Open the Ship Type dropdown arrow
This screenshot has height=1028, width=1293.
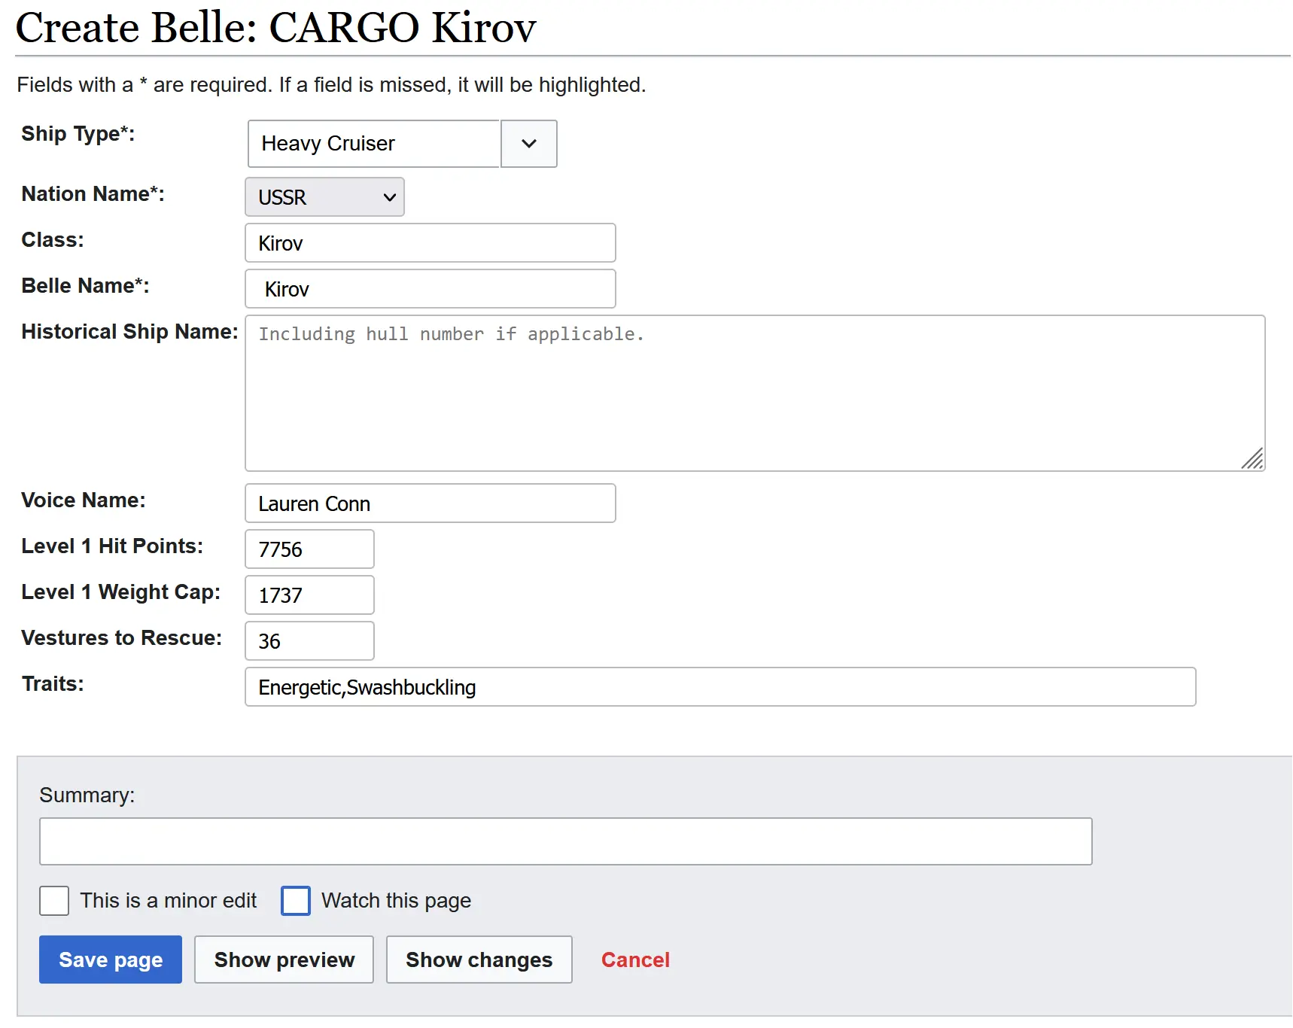click(x=528, y=144)
